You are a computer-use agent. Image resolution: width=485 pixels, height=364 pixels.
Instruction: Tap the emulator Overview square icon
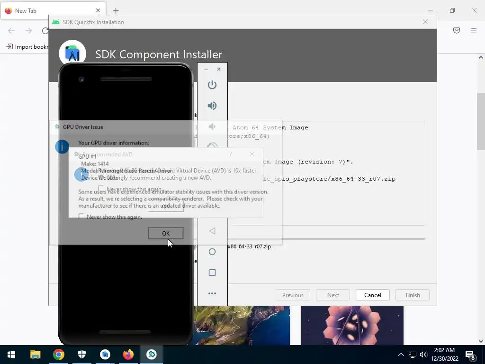tap(212, 273)
